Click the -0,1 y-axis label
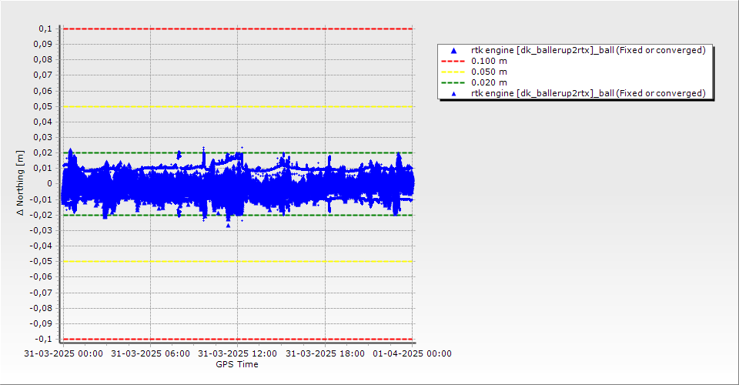The image size is (739, 385). 43,339
